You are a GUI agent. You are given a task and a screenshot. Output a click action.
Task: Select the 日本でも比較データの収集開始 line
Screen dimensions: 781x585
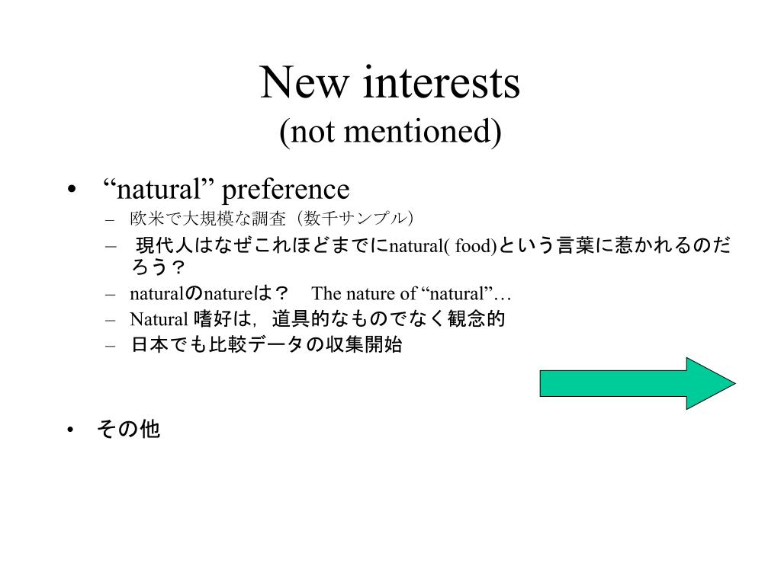(x=266, y=345)
